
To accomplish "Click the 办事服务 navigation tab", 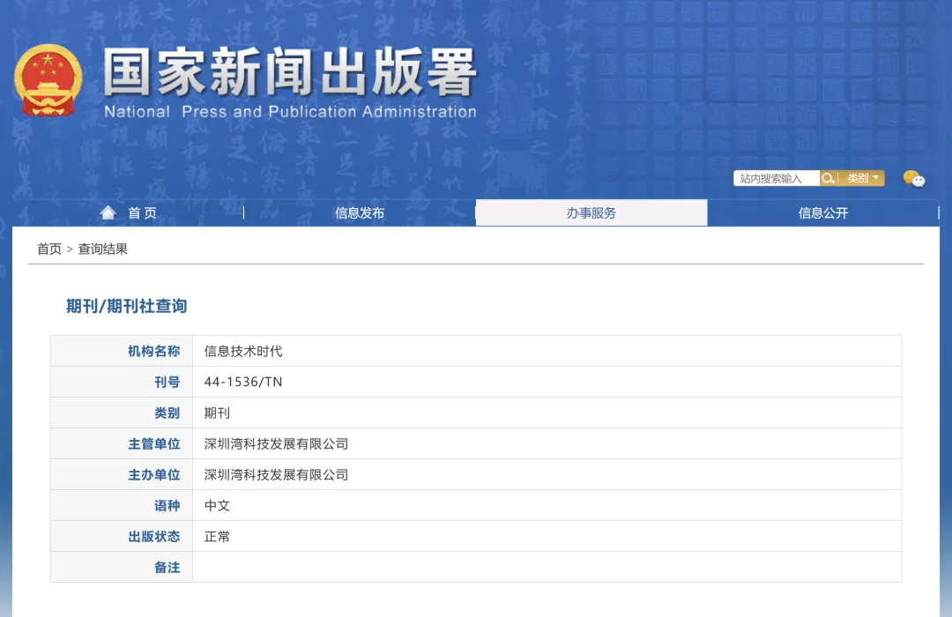I will (x=591, y=212).
